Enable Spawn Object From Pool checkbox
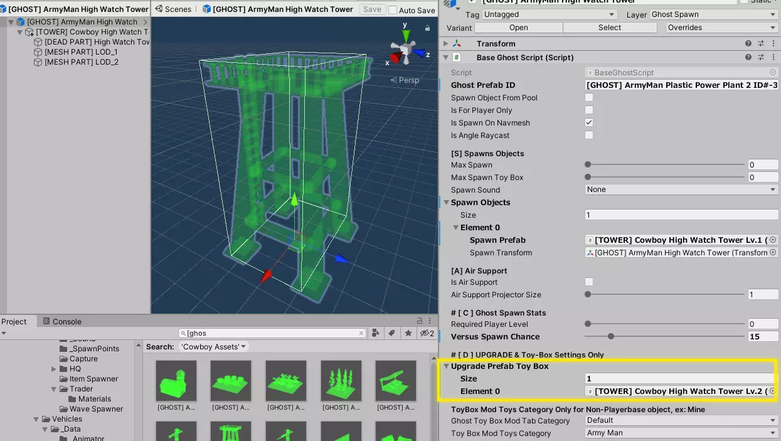Screen dimensions: 781x441 point(589,98)
